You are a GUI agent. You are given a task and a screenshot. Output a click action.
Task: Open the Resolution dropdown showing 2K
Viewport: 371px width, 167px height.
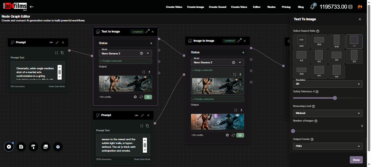pos(328,84)
